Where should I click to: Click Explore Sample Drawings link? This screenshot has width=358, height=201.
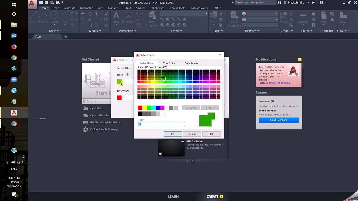105,129
